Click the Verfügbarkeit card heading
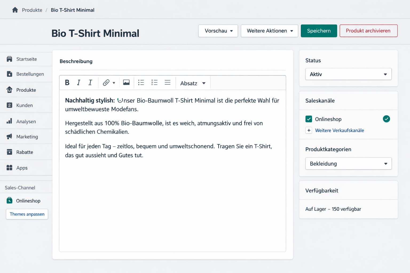 322,191
